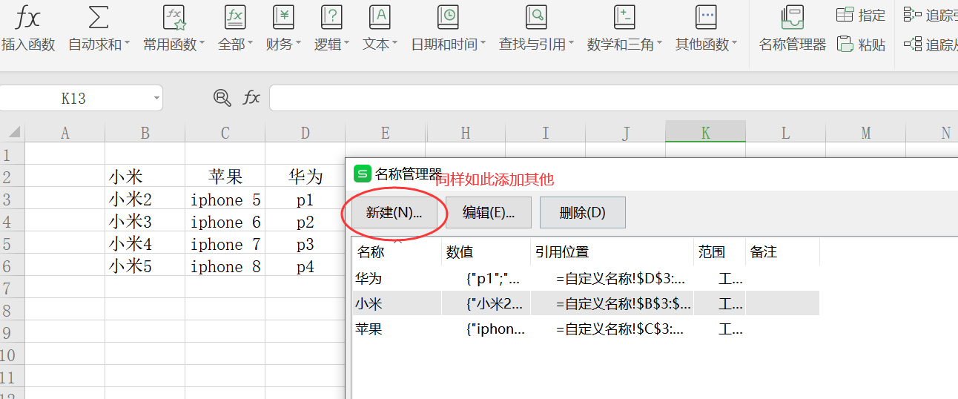958x399 pixels.
Task: Click the 全部 functions icon
Action: pyautogui.click(x=235, y=16)
